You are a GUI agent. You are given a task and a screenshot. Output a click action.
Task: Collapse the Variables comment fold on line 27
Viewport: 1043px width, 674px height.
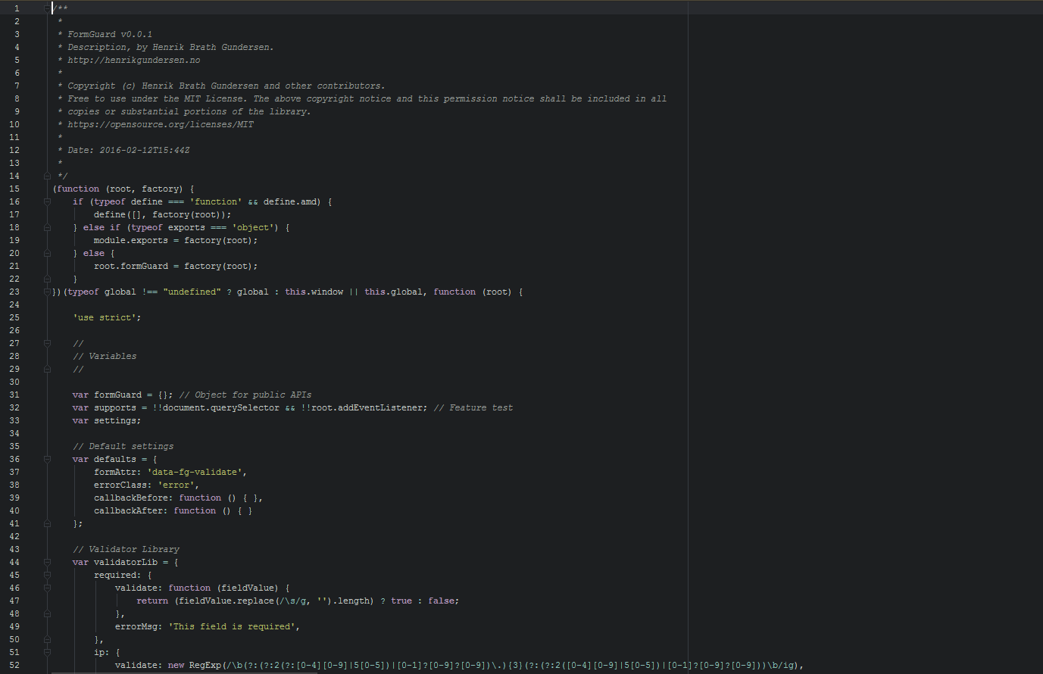pyautogui.click(x=47, y=343)
